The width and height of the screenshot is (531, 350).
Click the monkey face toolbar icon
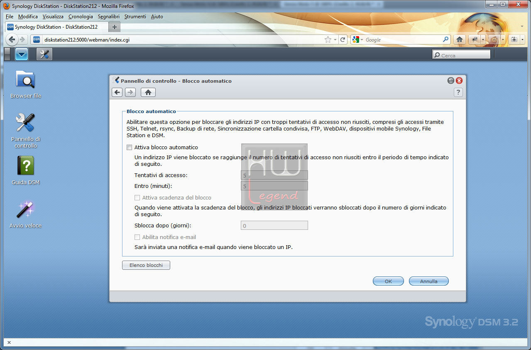point(494,39)
